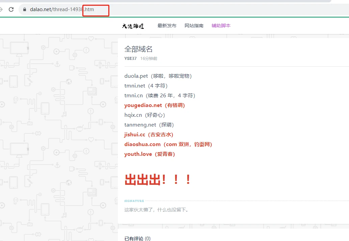Click the tanmeng.net domain line
This screenshot has height=241, width=349.
149,125
